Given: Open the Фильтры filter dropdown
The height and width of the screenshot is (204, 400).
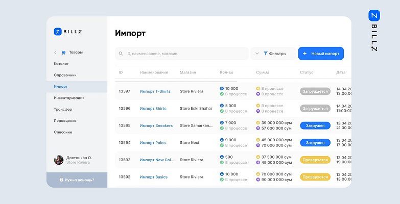Looking at the screenshot, I should coord(275,54).
